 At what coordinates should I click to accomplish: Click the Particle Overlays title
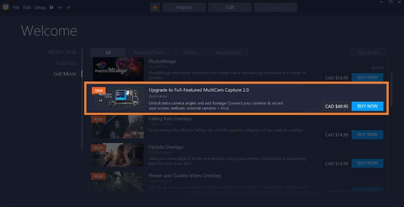tap(166, 147)
